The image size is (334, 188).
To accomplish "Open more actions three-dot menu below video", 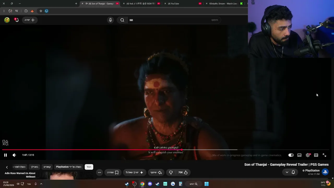I will [99, 172].
